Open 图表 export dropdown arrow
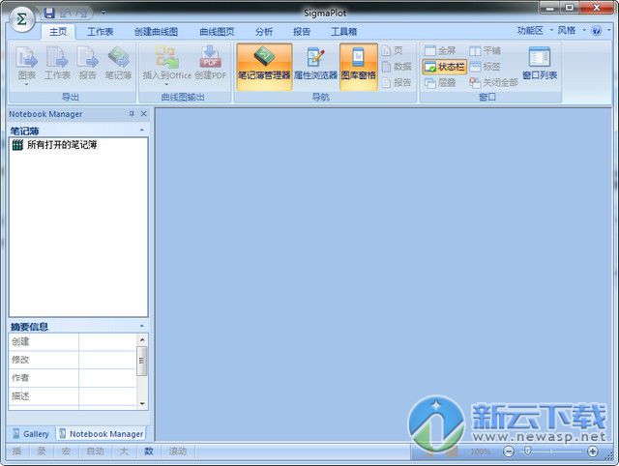 tap(27, 84)
